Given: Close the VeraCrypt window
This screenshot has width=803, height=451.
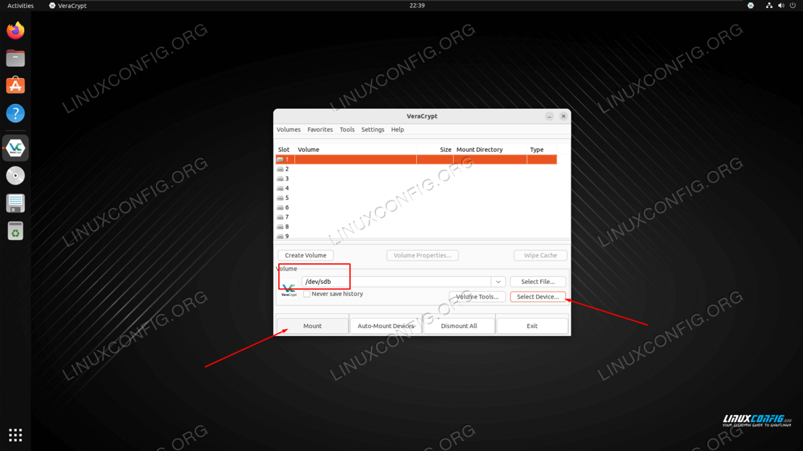Looking at the screenshot, I should [563, 116].
